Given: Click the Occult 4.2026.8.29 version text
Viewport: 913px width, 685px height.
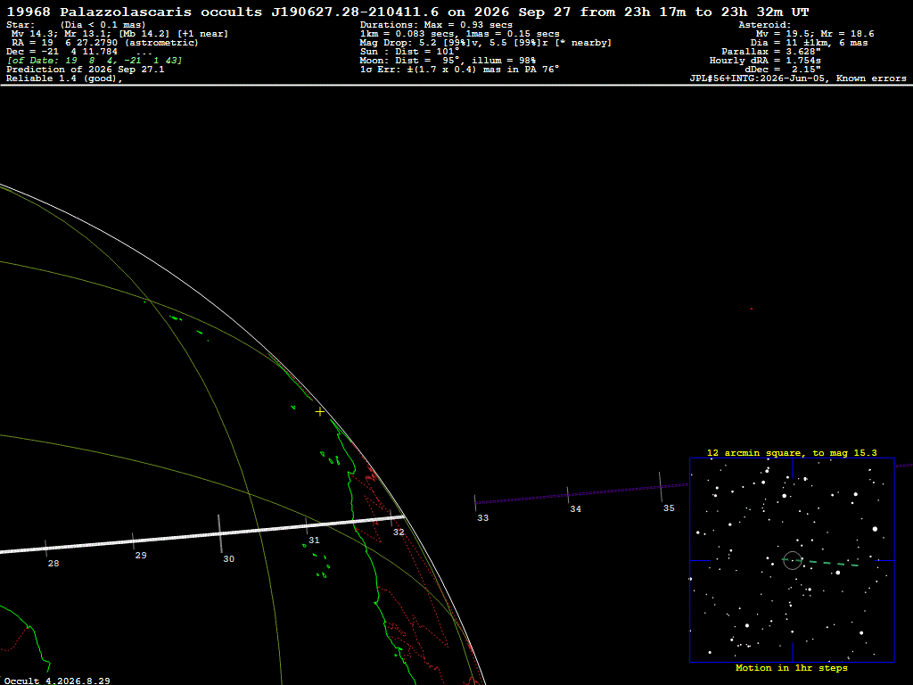Looking at the screenshot, I should point(57,681).
